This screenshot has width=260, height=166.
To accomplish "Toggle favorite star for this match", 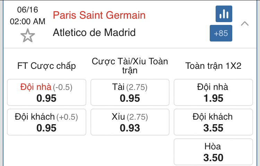I will 28,36.
